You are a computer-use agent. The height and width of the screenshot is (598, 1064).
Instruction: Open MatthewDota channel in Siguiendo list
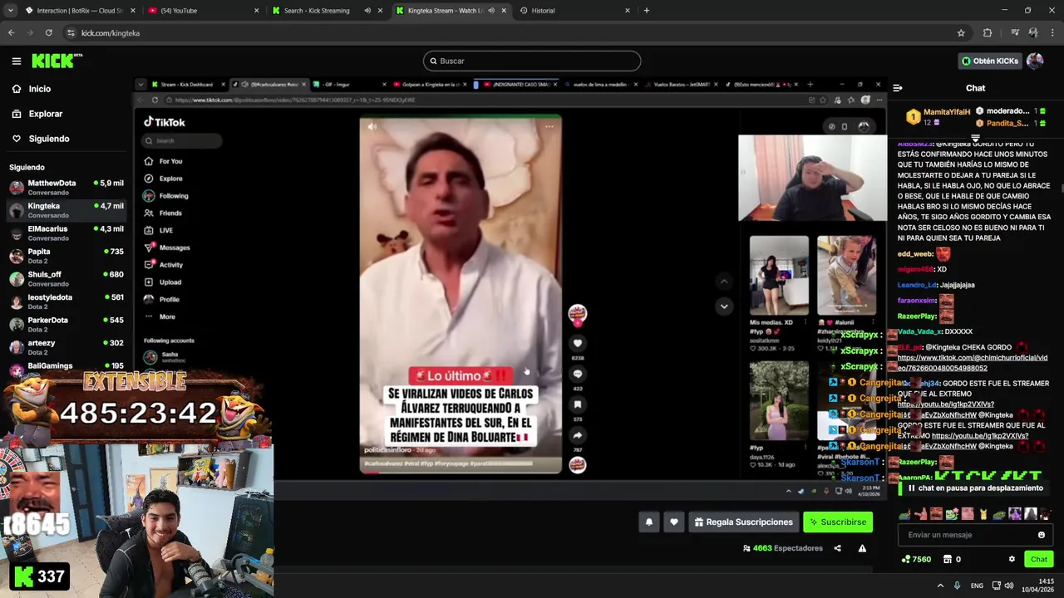tap(65, 187)
